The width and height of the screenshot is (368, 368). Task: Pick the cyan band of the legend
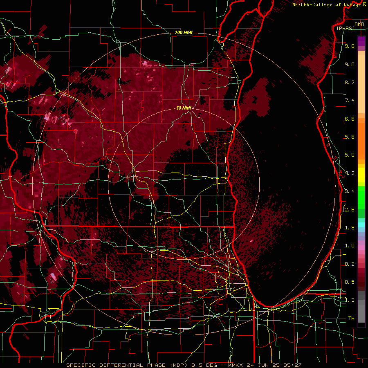click(361, 224)
